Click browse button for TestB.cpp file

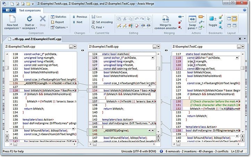pos(154,46)
